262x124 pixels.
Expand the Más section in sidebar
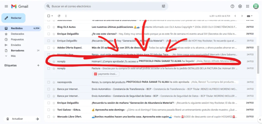click(x=13, y=56)
